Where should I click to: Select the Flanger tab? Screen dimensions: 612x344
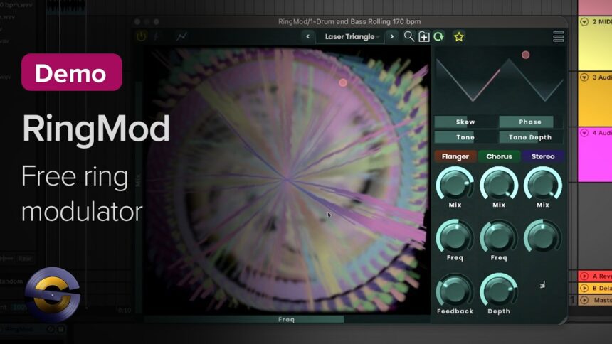[455, 156]
